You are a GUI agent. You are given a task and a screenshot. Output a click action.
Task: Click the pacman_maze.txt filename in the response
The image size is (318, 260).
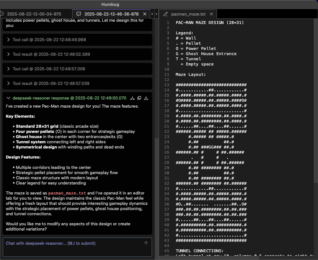pos(67,193)
